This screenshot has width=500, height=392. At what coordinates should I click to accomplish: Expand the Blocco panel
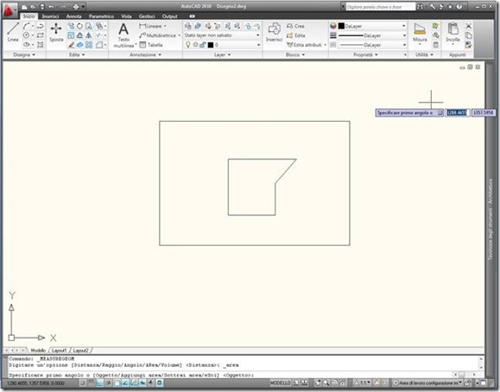(295, 55)
